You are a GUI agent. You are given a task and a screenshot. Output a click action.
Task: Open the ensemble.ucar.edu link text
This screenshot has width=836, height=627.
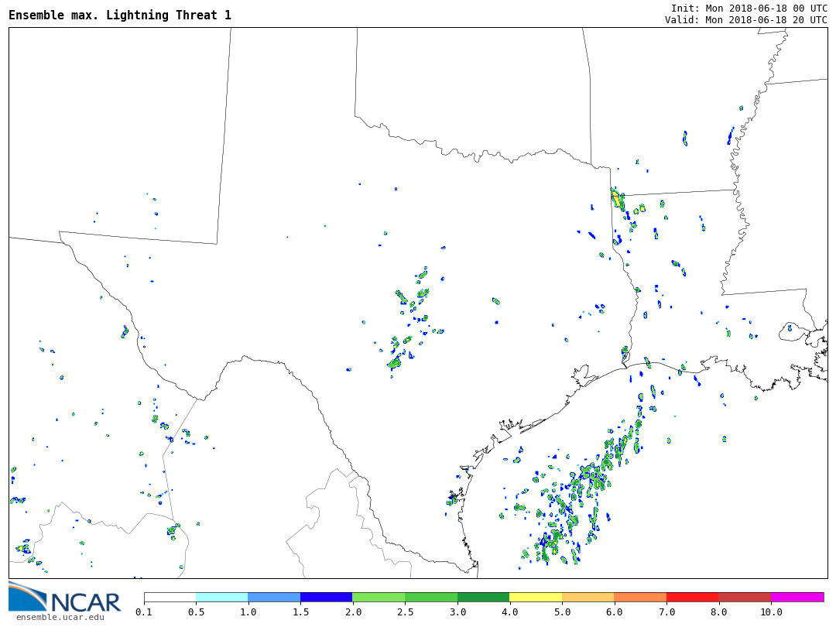[60, 617]
